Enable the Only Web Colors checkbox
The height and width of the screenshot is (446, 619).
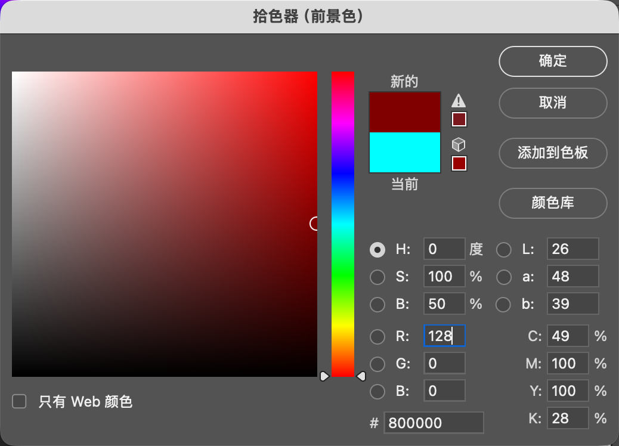pos(20,401)
